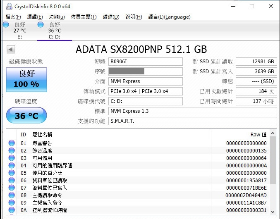280x219 pixels.
Task: Click status orb for attribute 03 可用備用
Action: tap(12, 158)
